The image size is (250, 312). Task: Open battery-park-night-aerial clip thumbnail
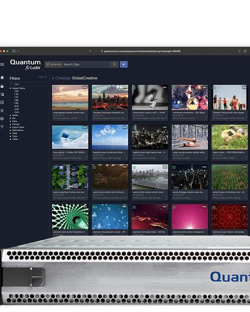pos(150,137)
